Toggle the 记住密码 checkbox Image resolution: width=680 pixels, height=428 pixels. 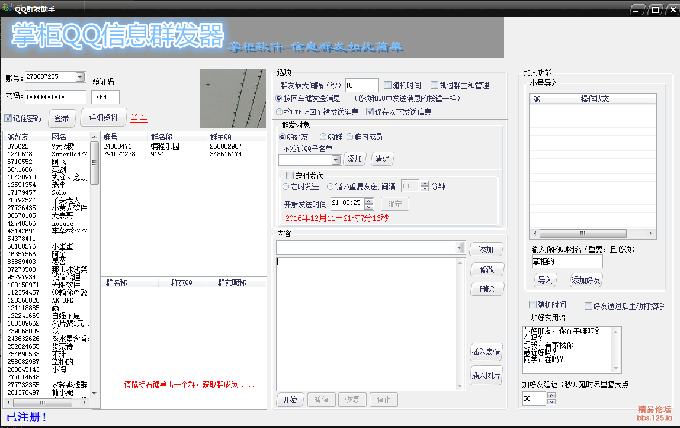pos(8,118)
